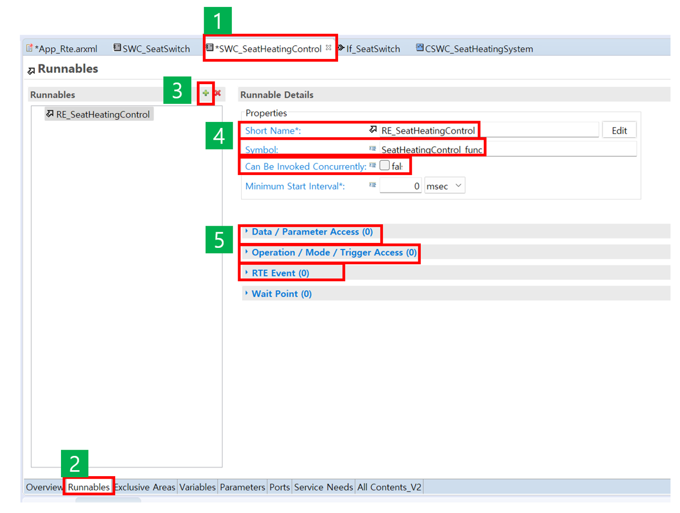Go to the Ports bottom tab
Screen dimensions: 680x513
[279, 487]
